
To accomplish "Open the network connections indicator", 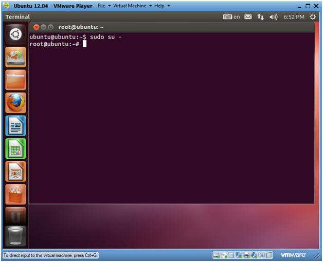I will 261,17.
